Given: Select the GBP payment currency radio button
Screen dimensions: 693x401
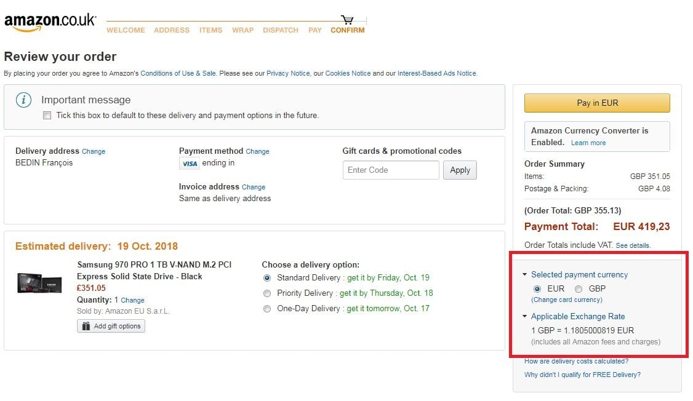Looking at the screenshot, I should click(x=578, y=289).
